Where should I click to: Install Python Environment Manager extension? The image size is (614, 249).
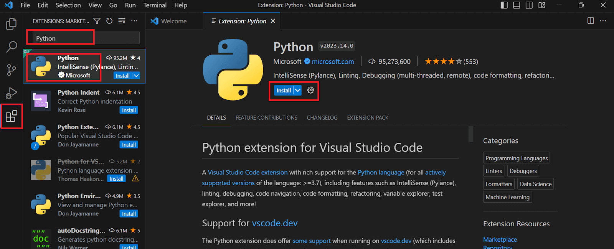129,214
